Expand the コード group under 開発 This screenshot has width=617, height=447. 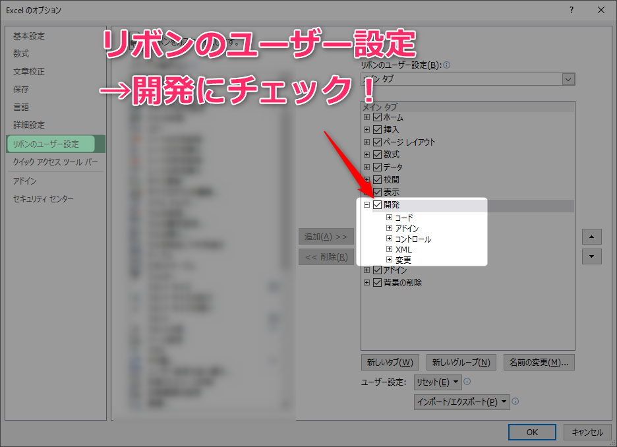(389, 217)
